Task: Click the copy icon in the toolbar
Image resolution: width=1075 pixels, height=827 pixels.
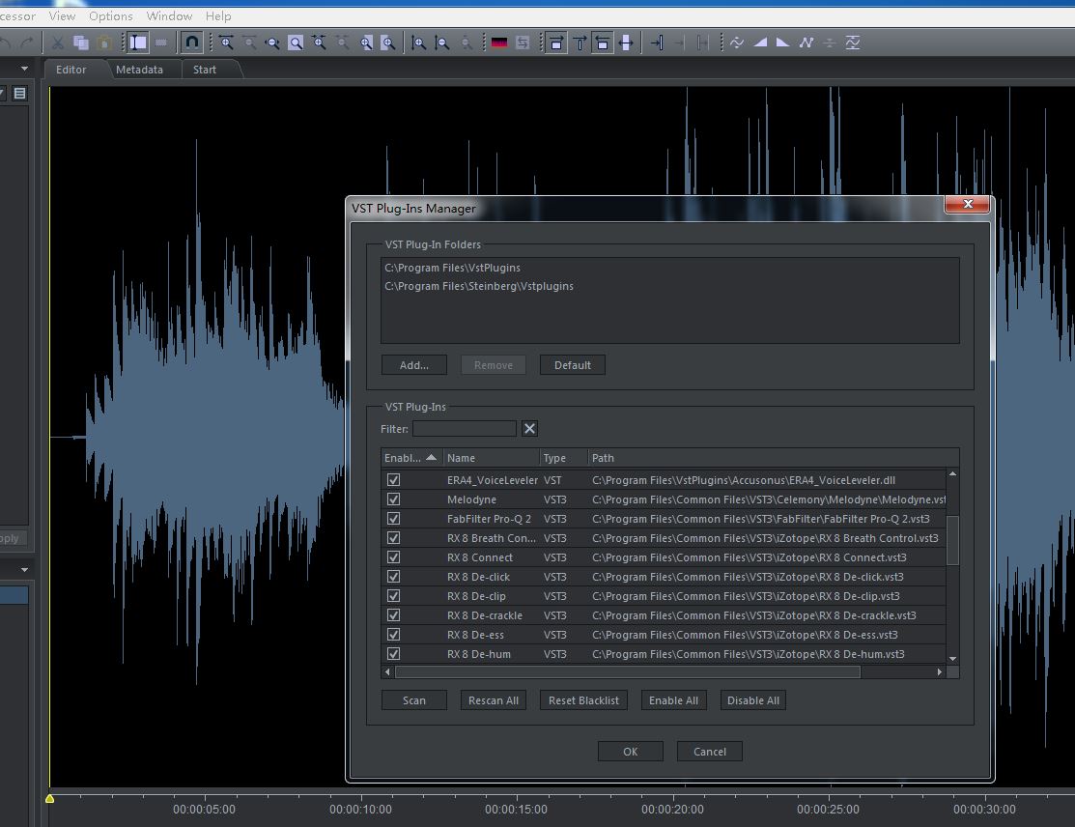Action: click(x=81, y=43)
